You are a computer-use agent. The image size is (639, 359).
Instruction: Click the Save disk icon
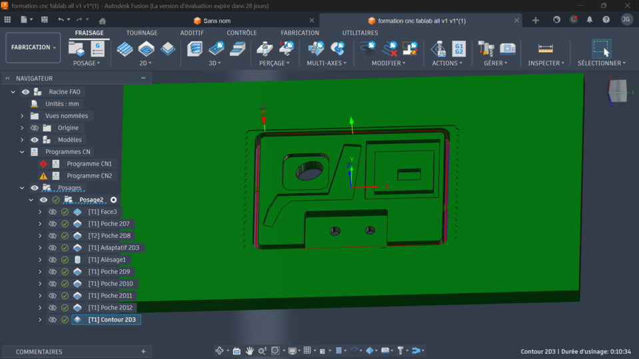pyautogui.click(x=45, y=19)
